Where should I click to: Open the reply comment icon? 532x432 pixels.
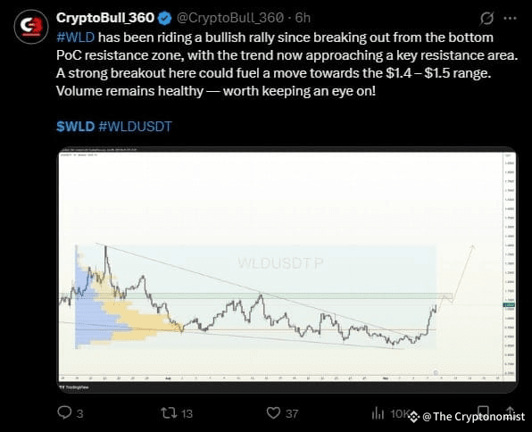[64, 412]
